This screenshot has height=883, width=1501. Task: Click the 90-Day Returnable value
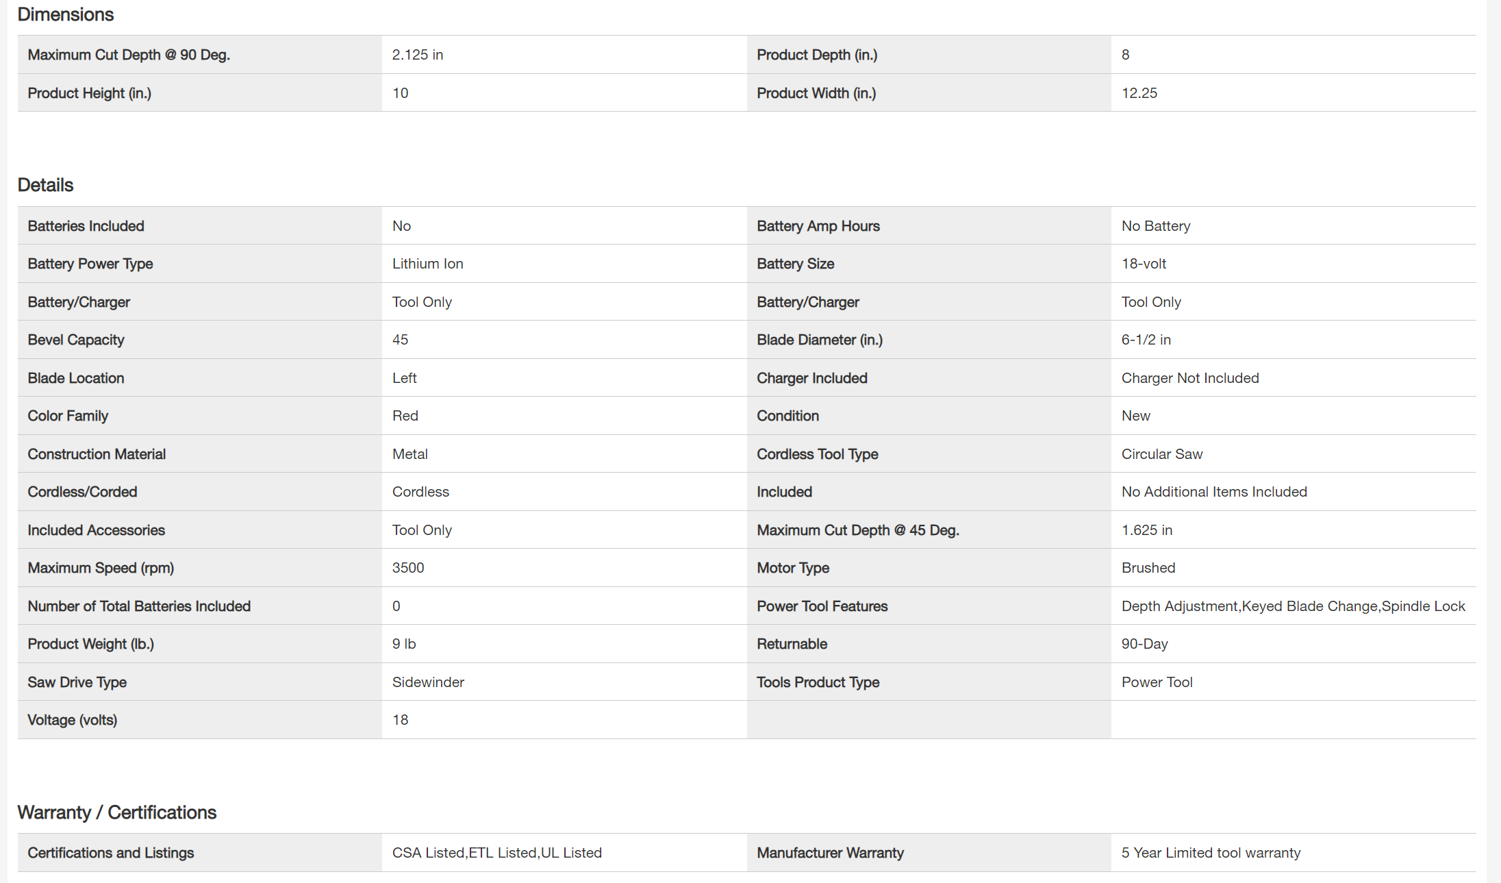[x=1144, y=644]
